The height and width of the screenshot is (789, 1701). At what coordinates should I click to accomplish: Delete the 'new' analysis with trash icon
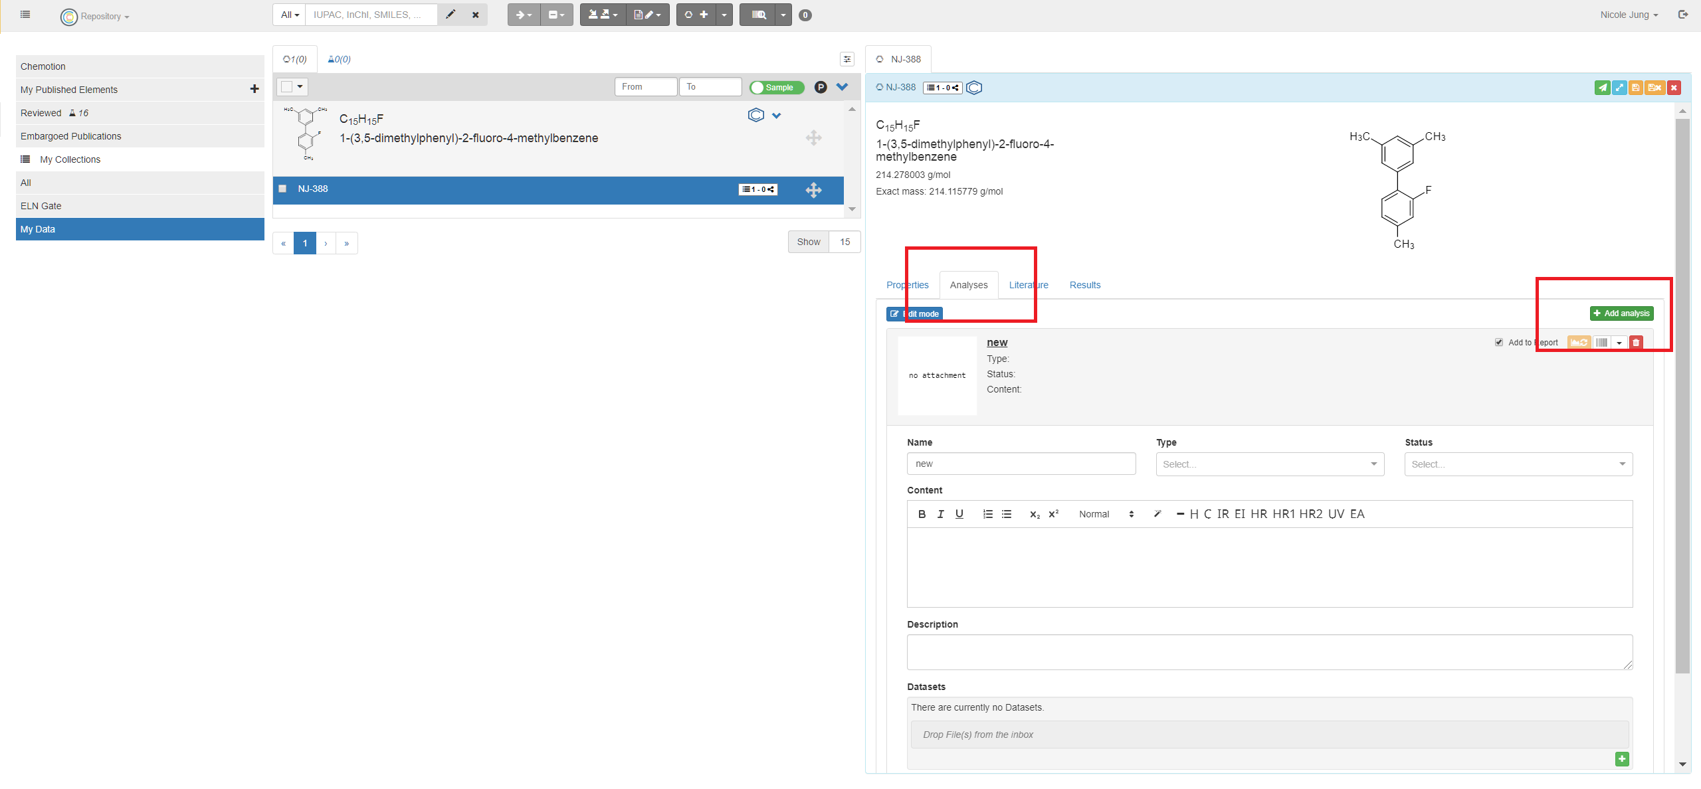(x=1636, y=343)
